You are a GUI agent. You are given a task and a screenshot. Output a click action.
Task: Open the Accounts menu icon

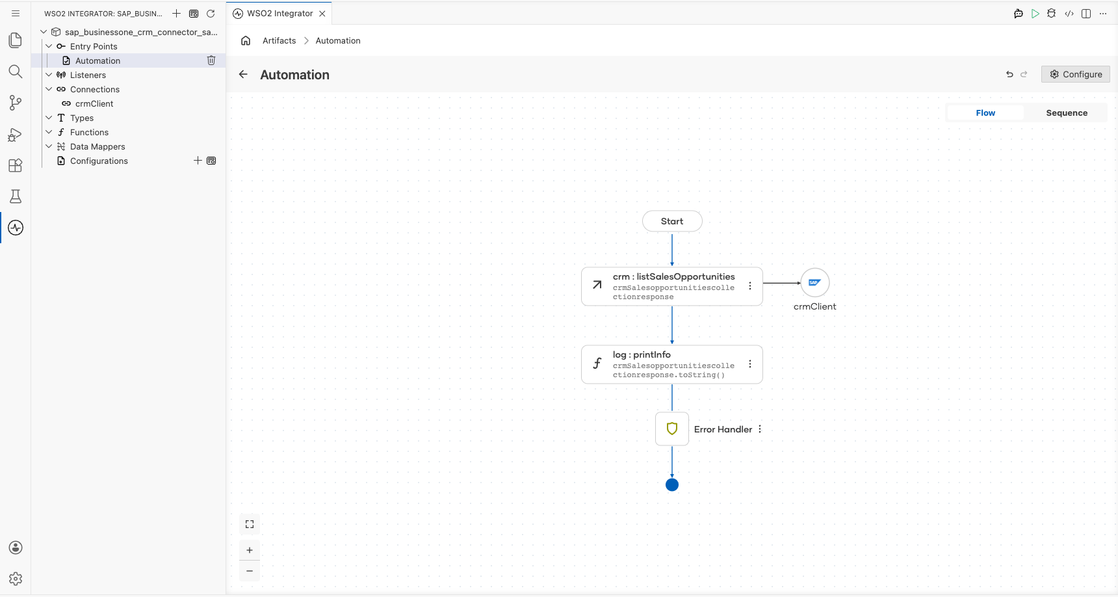[x=16, y=548]
